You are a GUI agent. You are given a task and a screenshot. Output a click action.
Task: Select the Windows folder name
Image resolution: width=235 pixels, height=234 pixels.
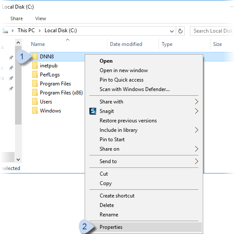coord(50,110)
